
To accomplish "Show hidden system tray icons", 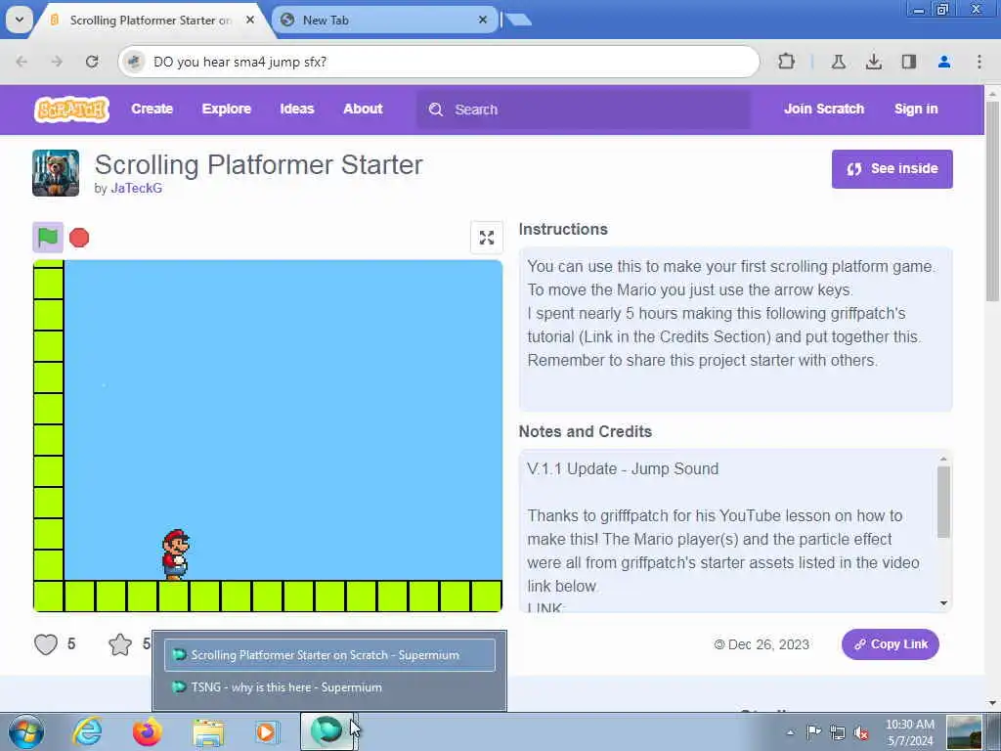I will [x=790, y=732].
